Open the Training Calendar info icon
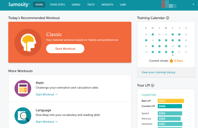The width and height of the screenshot is (198, 128). [x=167, y=18]
